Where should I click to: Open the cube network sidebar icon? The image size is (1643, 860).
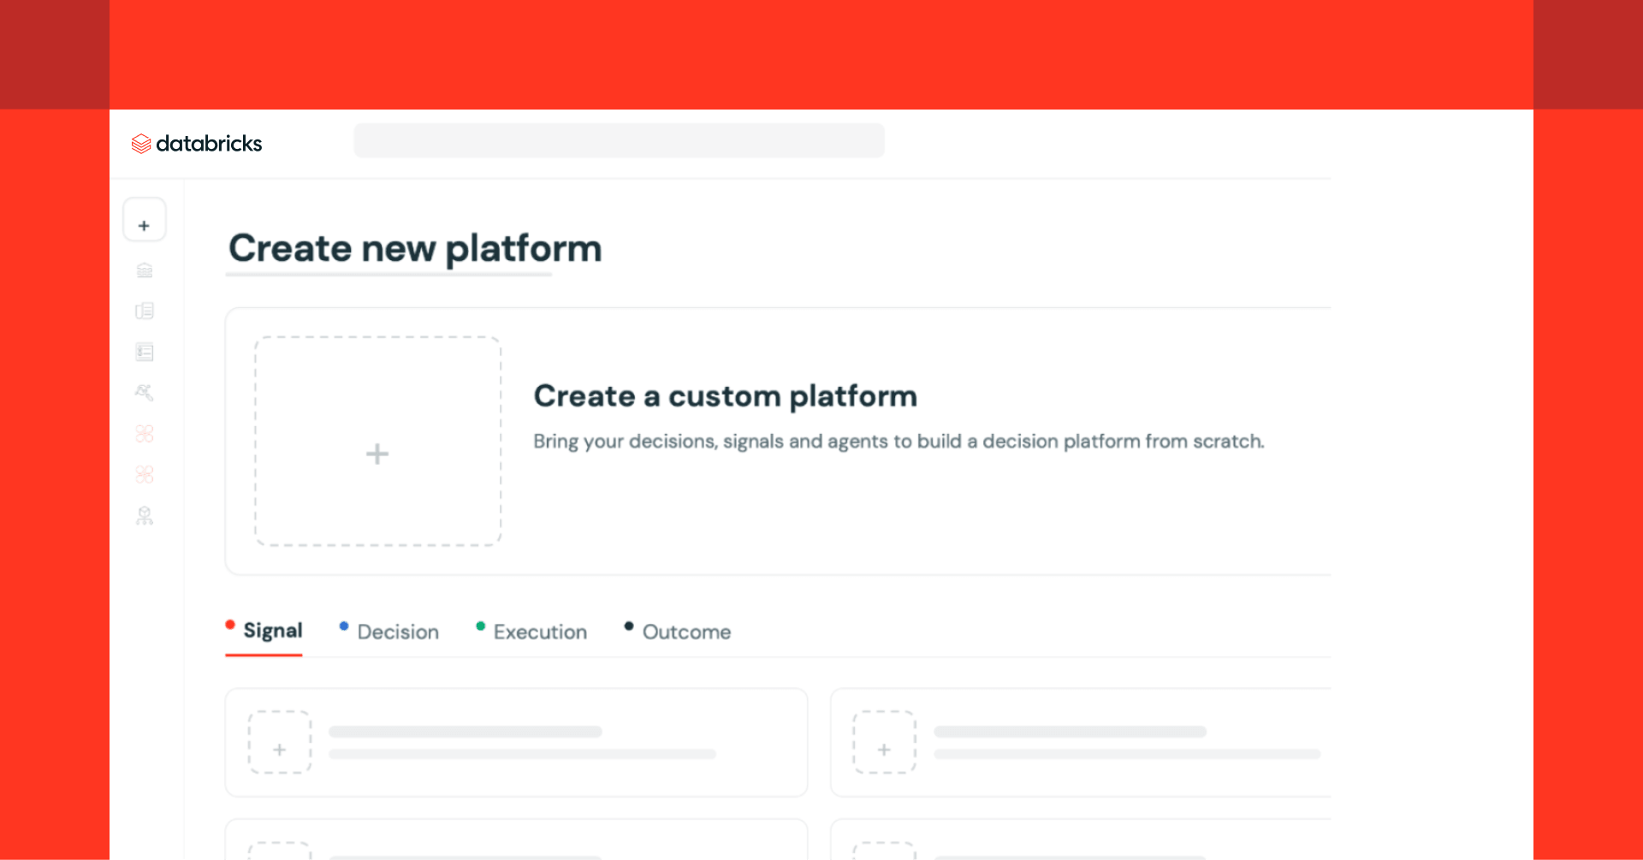point(145,515)
